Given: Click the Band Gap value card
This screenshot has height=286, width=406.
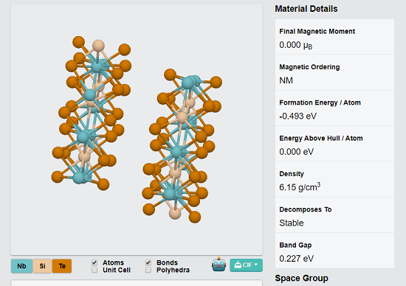Looking at the screenshot, I should 334,251.
